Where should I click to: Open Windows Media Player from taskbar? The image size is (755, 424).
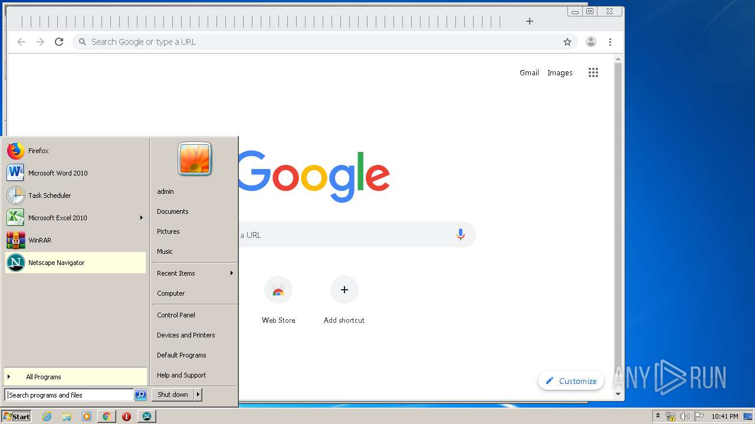click(87, 416)
